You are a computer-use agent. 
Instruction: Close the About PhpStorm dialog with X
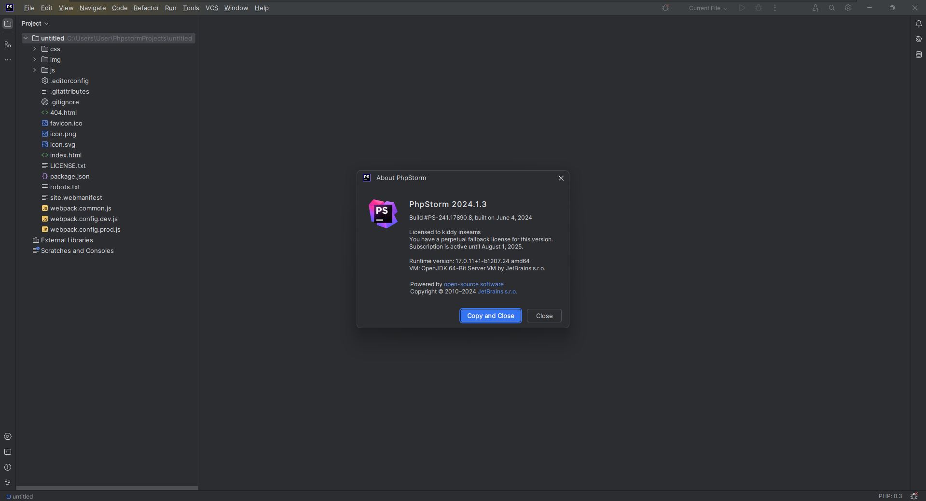click(x=561, y=178)
